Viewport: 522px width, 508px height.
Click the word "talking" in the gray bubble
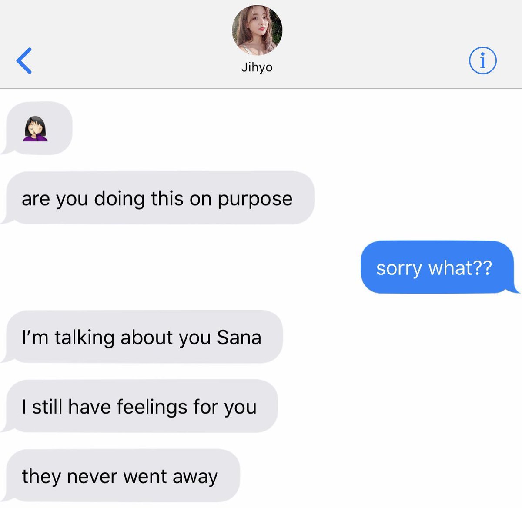84,338
